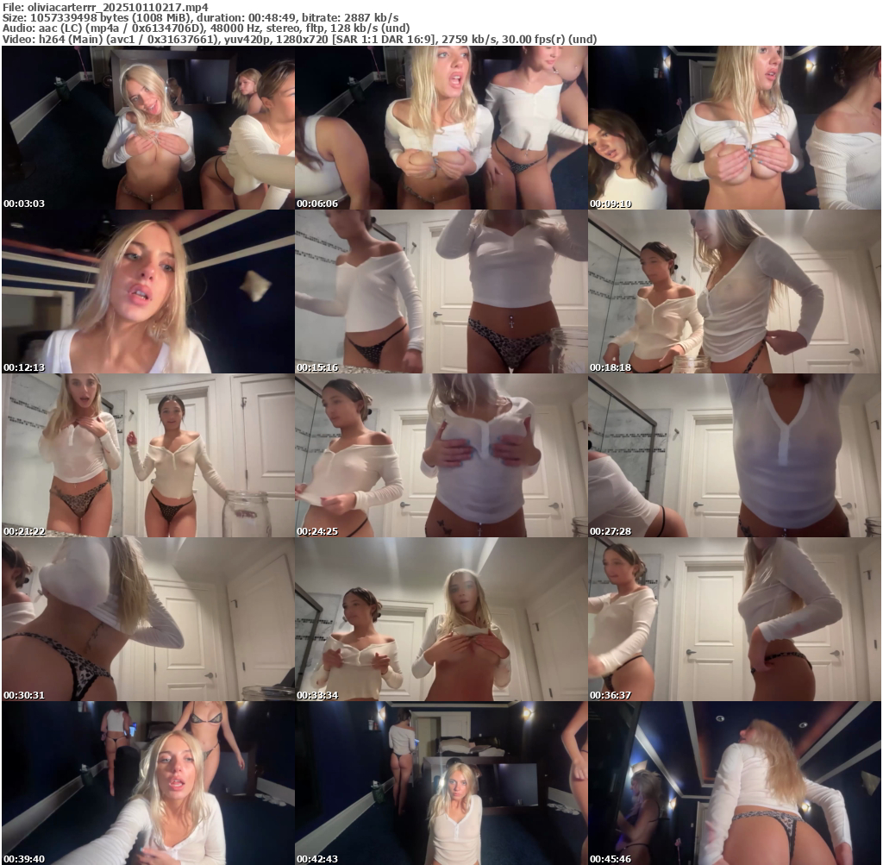Click the 'Size: 1057339498 bytes' header line
883x865 pixels.
point(200,18)
